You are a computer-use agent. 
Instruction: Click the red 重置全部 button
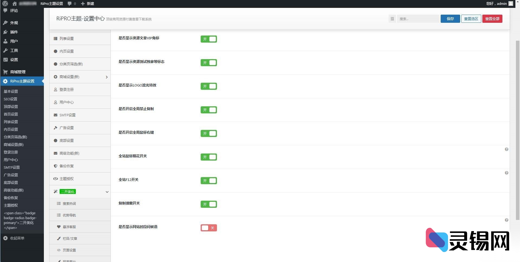click(x=492, y=19)
